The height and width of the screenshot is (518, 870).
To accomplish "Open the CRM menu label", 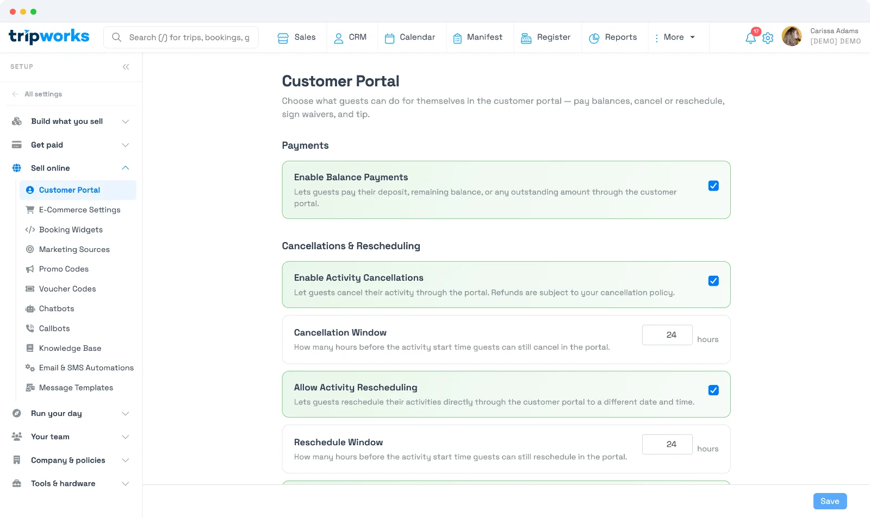I will coord(358,37).
